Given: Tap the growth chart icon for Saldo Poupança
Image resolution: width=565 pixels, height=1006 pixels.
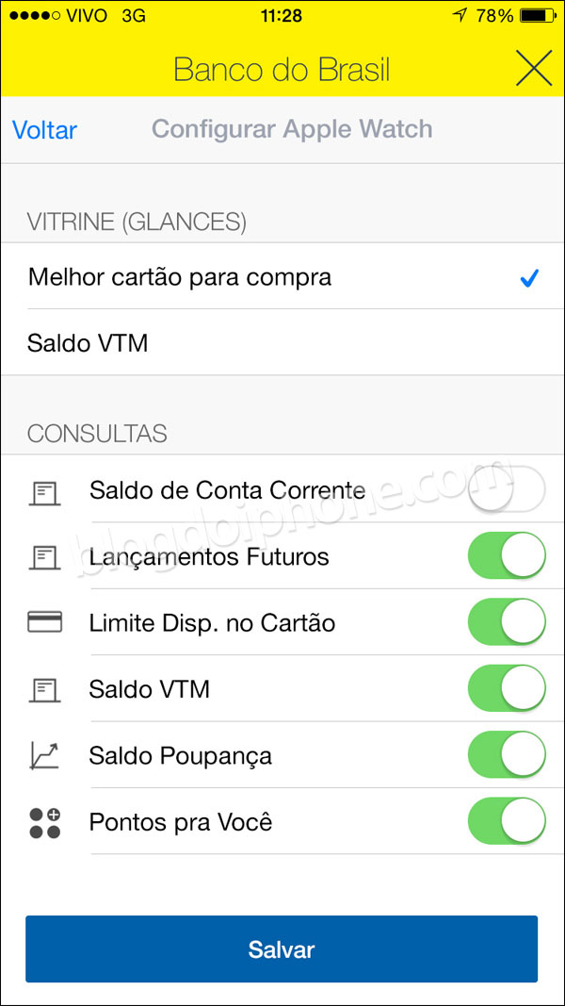Looking at the screenshot, I should [x=45, y=755].
